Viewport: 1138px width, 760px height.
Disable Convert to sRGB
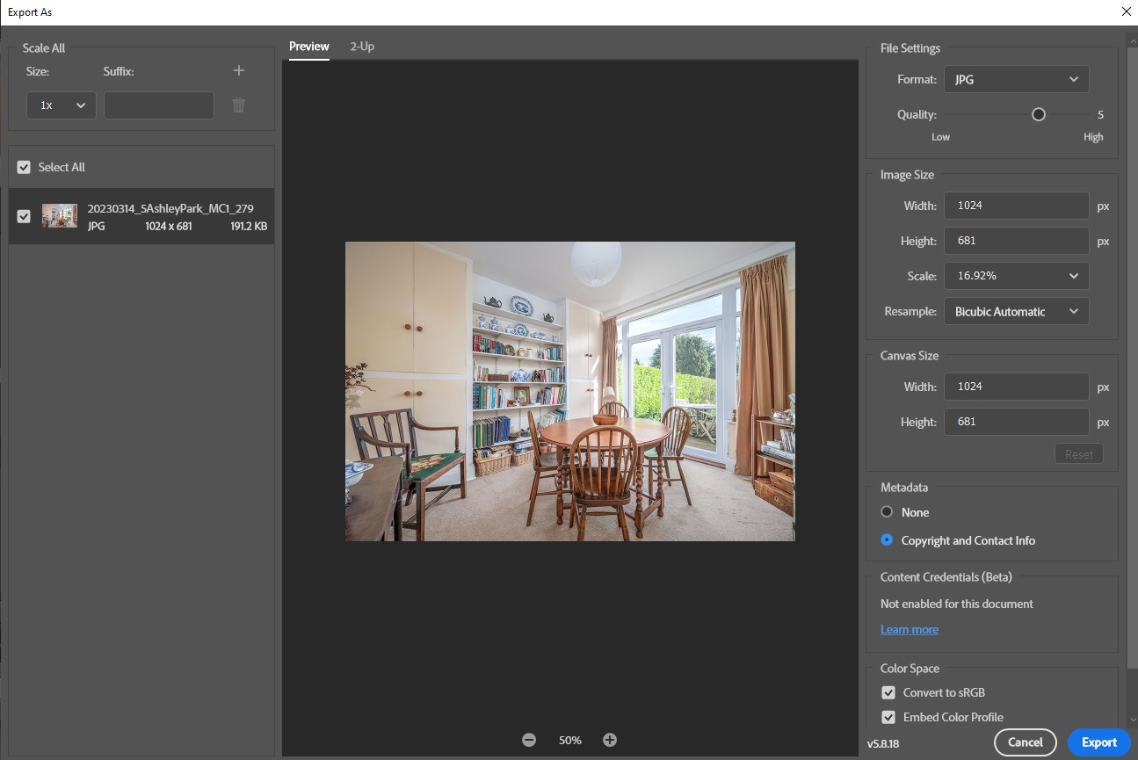[x=888, y=692]
